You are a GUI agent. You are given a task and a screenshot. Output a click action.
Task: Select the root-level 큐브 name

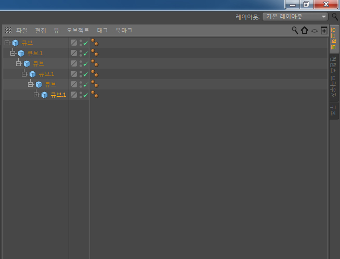[27, 43]
